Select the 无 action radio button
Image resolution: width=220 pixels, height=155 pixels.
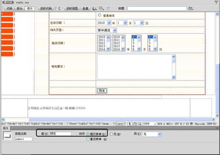pos(111,134)
